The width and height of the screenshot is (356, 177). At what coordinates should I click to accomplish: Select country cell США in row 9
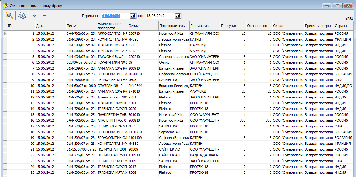(x=343, y=80)
